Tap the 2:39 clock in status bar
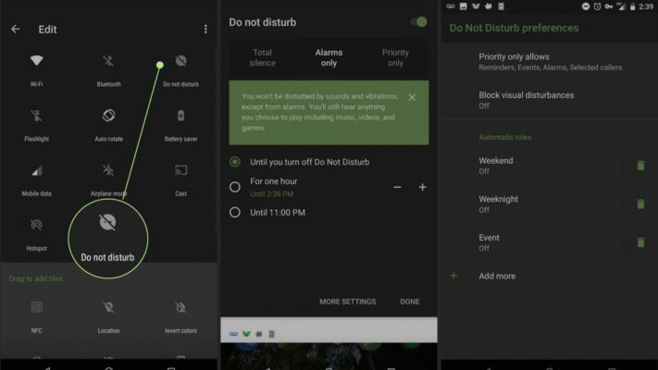The height and width of the screenshot is (370, 658). tap(646, 6)
